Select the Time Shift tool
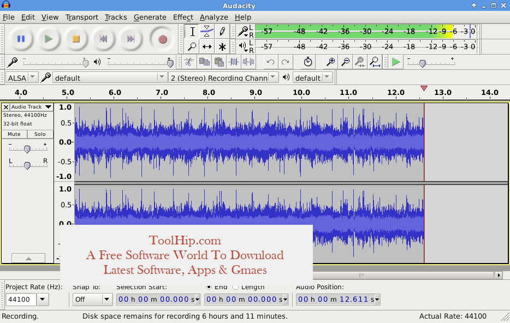 pyautogui.click(x=207, y=46)
